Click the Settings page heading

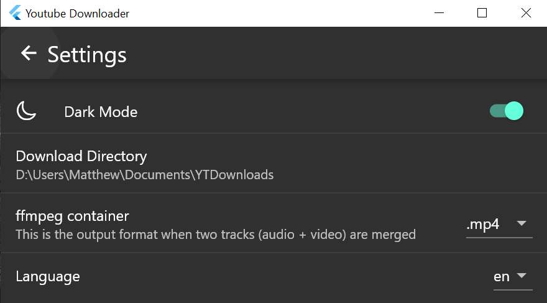click(87, 55)
